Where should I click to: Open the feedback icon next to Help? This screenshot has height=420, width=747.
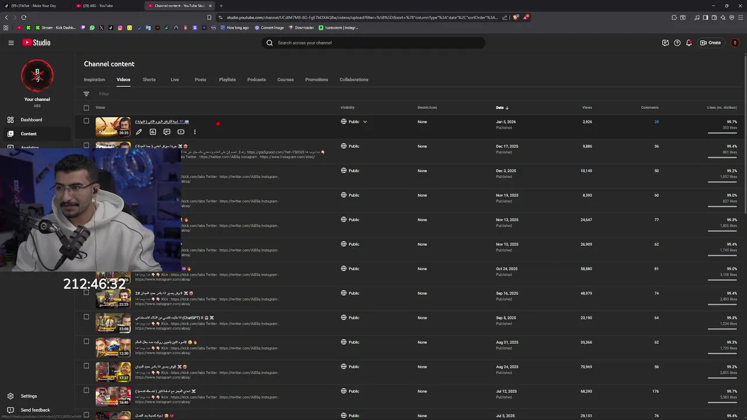665,43
